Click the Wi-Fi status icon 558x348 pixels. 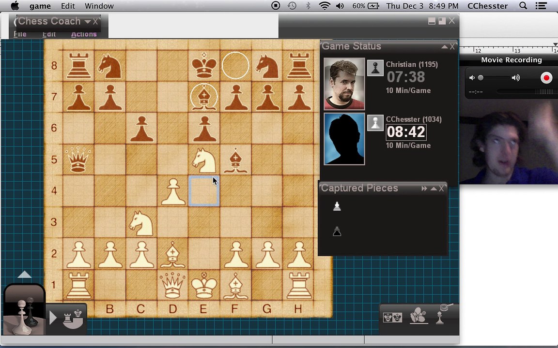click(325, 6)
